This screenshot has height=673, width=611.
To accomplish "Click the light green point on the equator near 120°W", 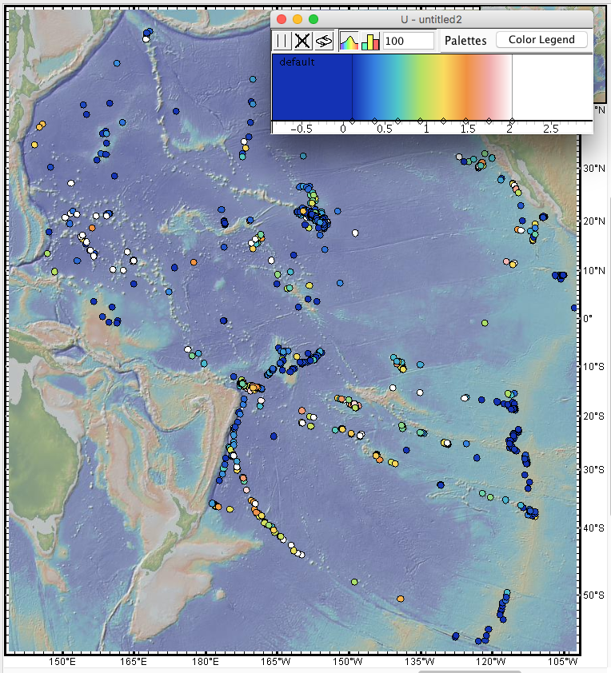I will (x=485, y=323).
